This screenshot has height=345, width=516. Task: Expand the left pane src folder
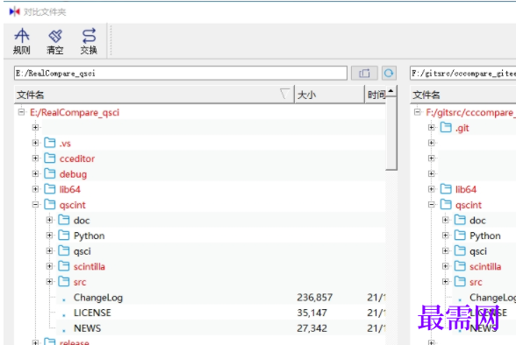coord(50,282)
